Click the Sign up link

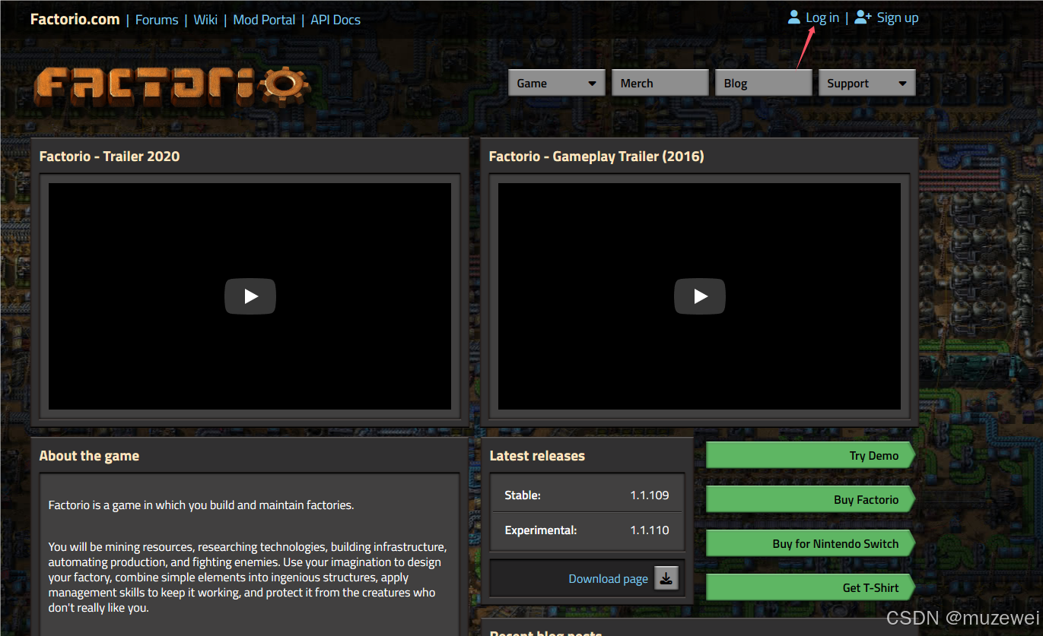pyautogui.click(x=898, y=17)
